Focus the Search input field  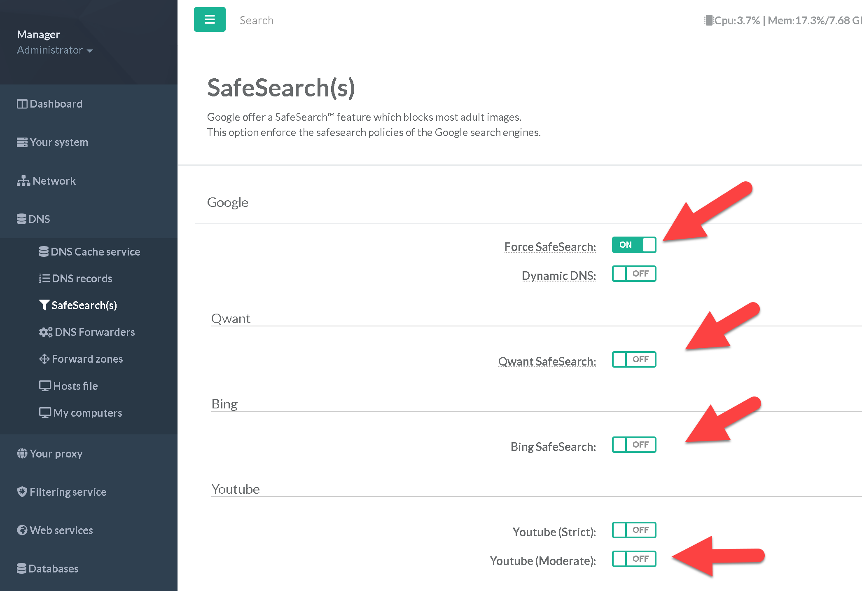[256, 20]
